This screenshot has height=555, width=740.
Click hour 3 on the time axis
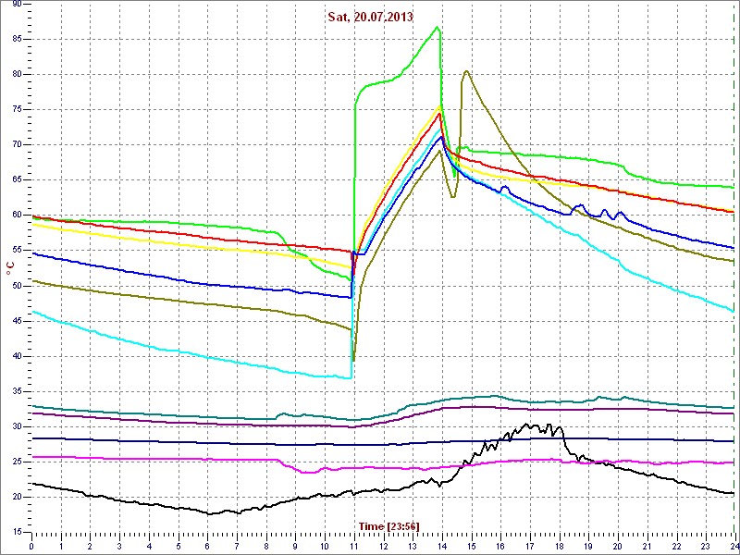coord(119,546)
